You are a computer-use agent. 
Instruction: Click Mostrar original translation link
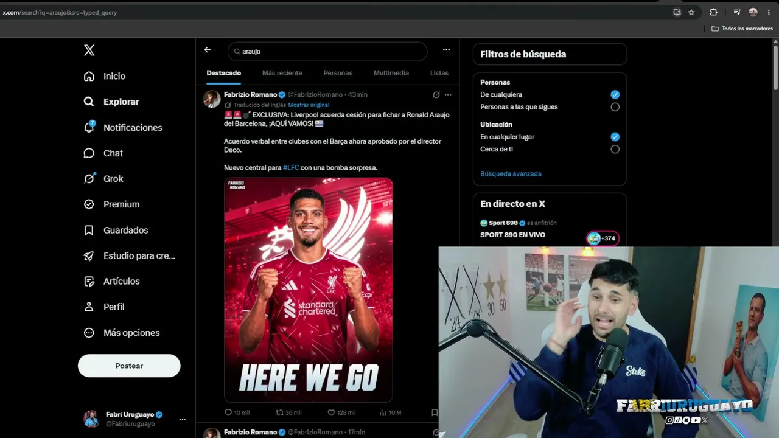tap(309, 105)
